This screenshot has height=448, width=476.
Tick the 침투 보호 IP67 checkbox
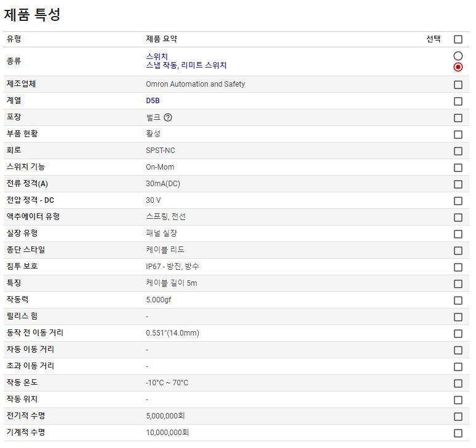pyautogui.click(x=458, y=267)
